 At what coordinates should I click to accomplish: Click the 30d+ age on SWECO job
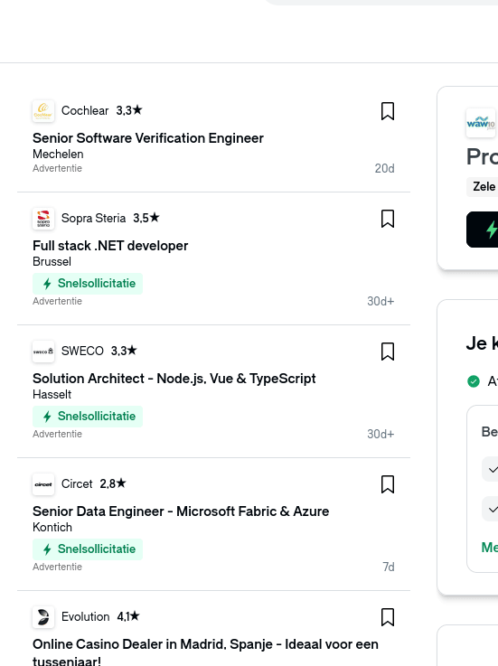coord(381,435)
